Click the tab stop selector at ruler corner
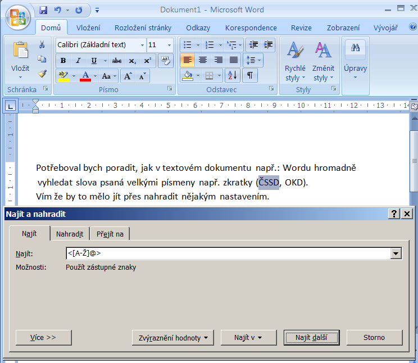 (x=11, y=106)
